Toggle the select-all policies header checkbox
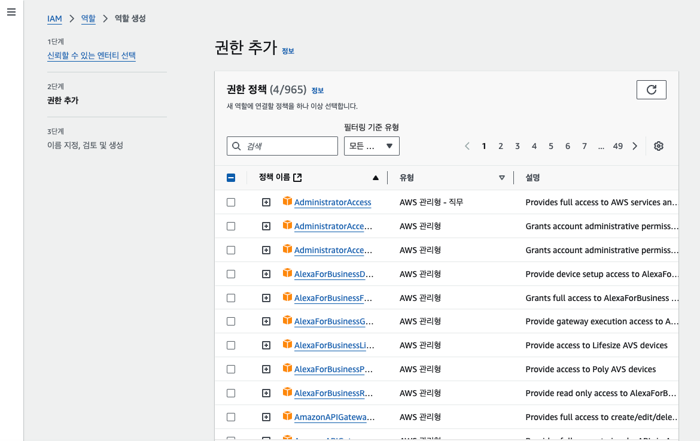This screenshot has height=441, width=700. pos(231,178)
